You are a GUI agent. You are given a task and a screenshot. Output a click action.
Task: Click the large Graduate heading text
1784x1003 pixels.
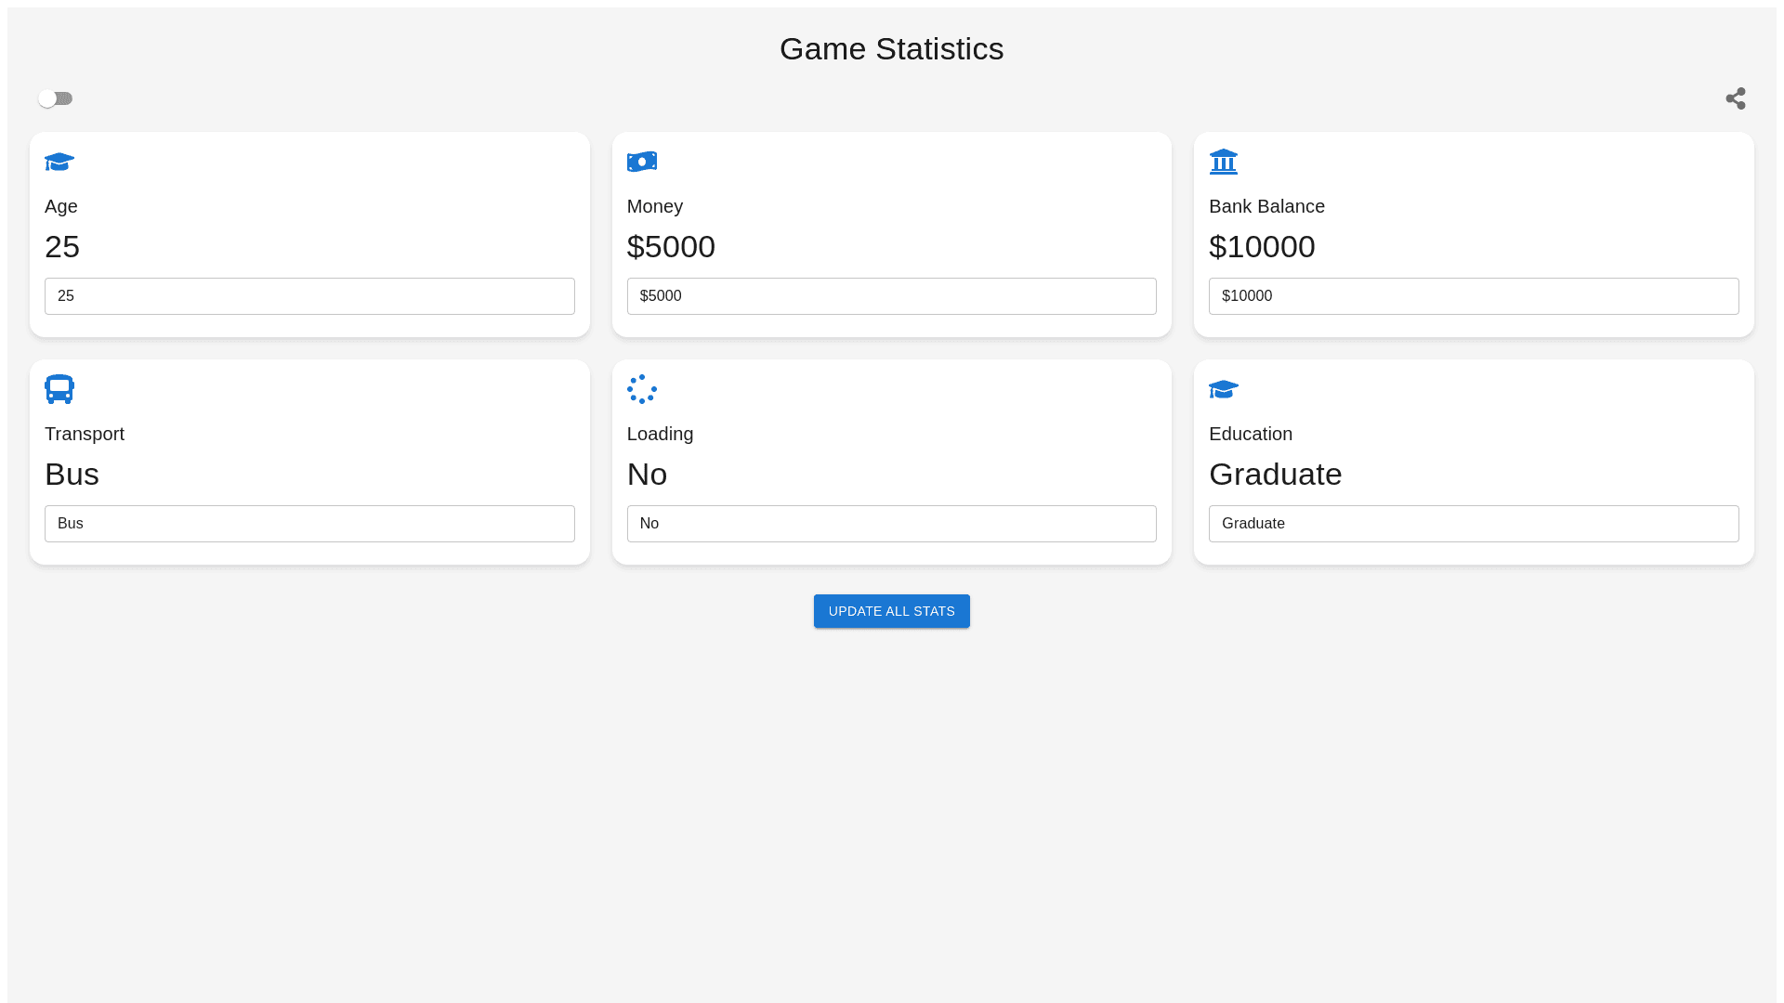click(x=1275, y=475)
